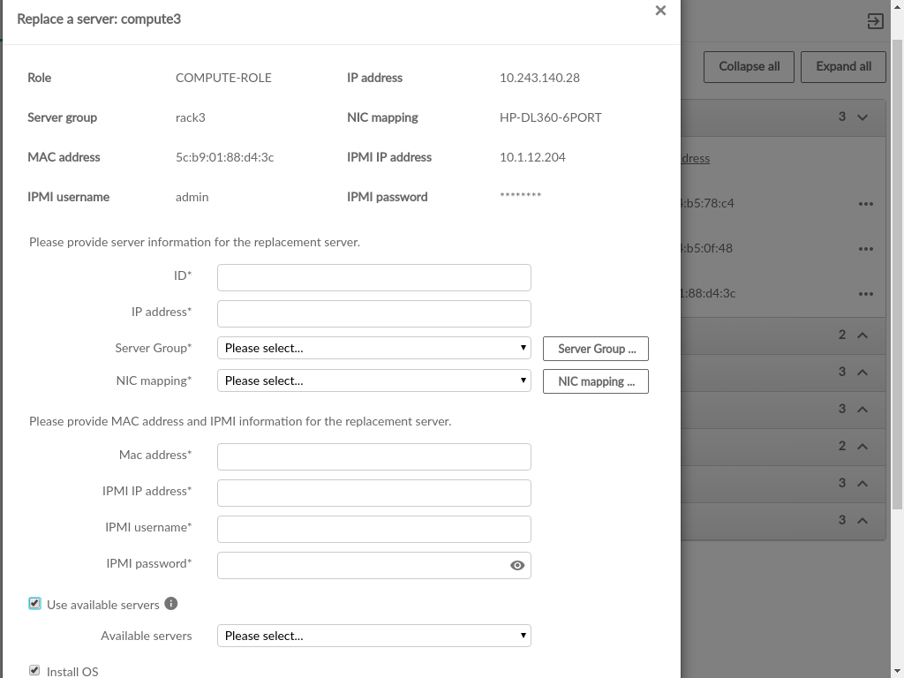Focus the Mac address text field

pyautogui.click(x=373, y=456)
